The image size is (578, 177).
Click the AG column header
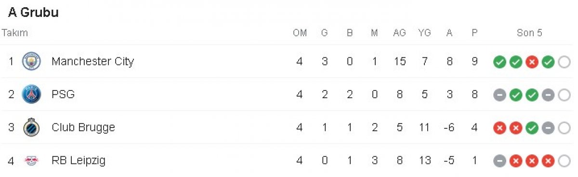pyautogui.click(x=399, y=33)
